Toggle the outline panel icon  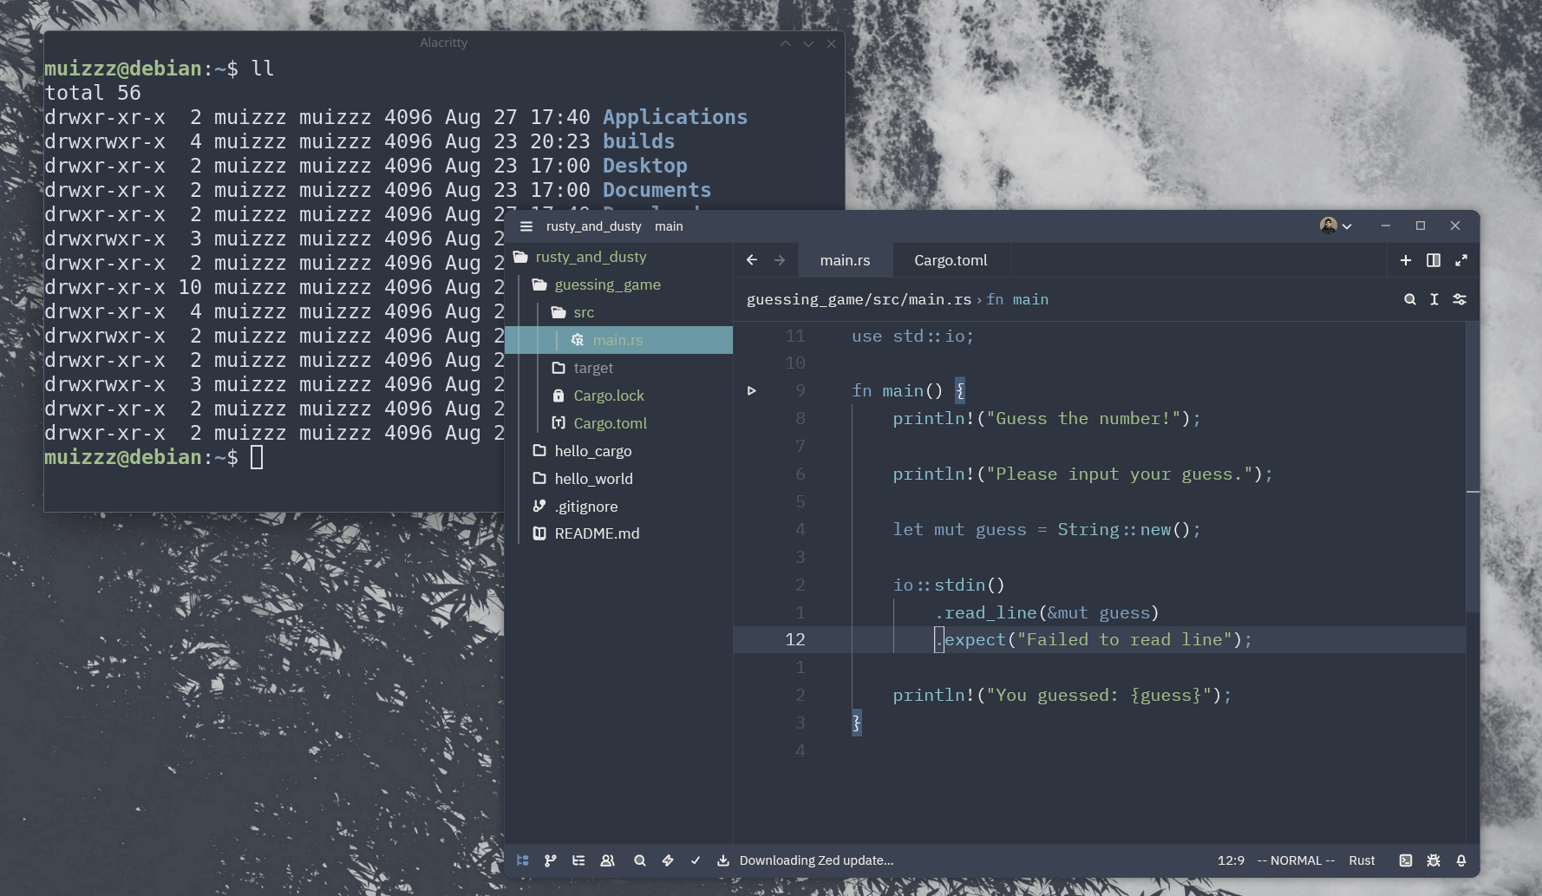coord(578,860)
